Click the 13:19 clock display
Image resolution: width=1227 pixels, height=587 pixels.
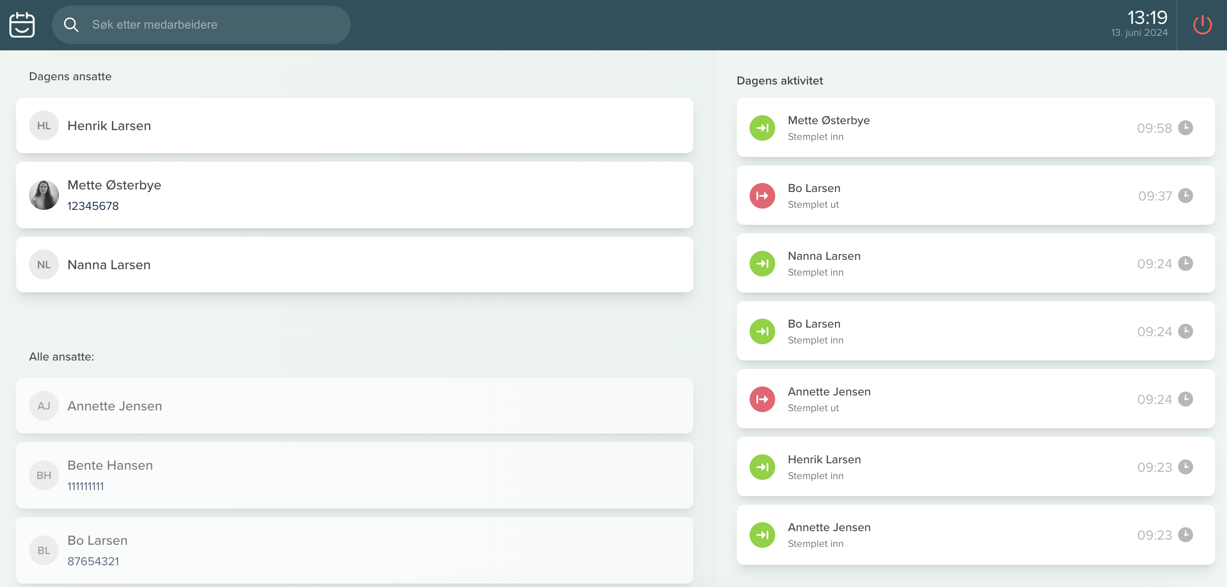[x=1147, y=17]
